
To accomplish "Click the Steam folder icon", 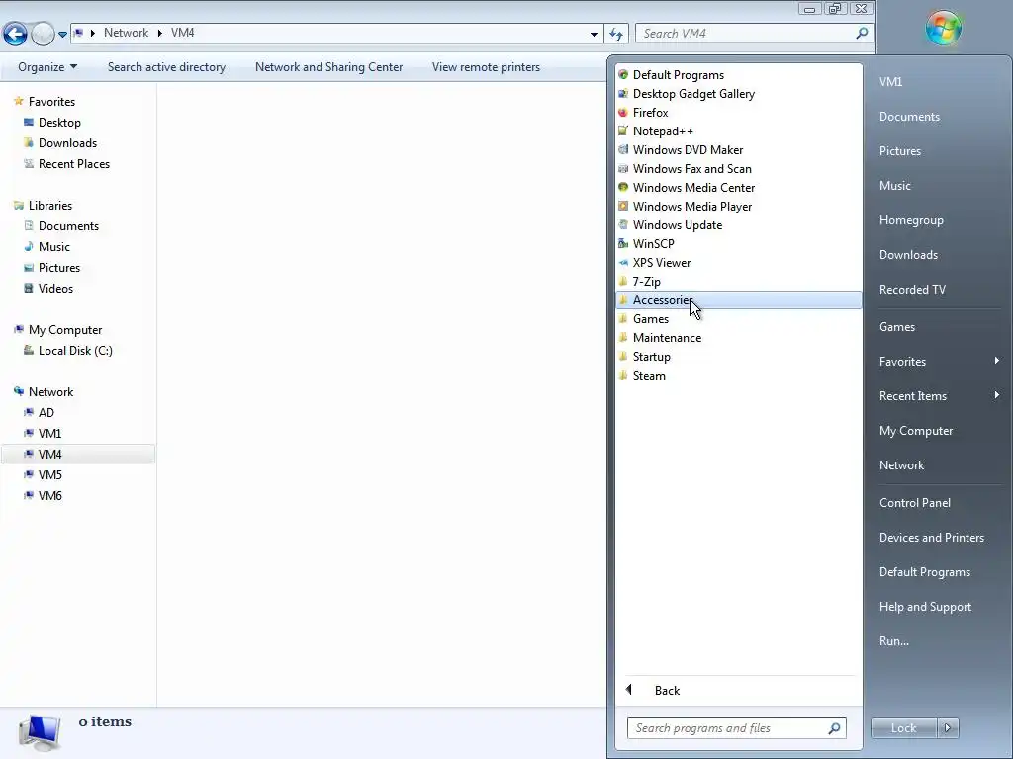I will tap(623, 375).
